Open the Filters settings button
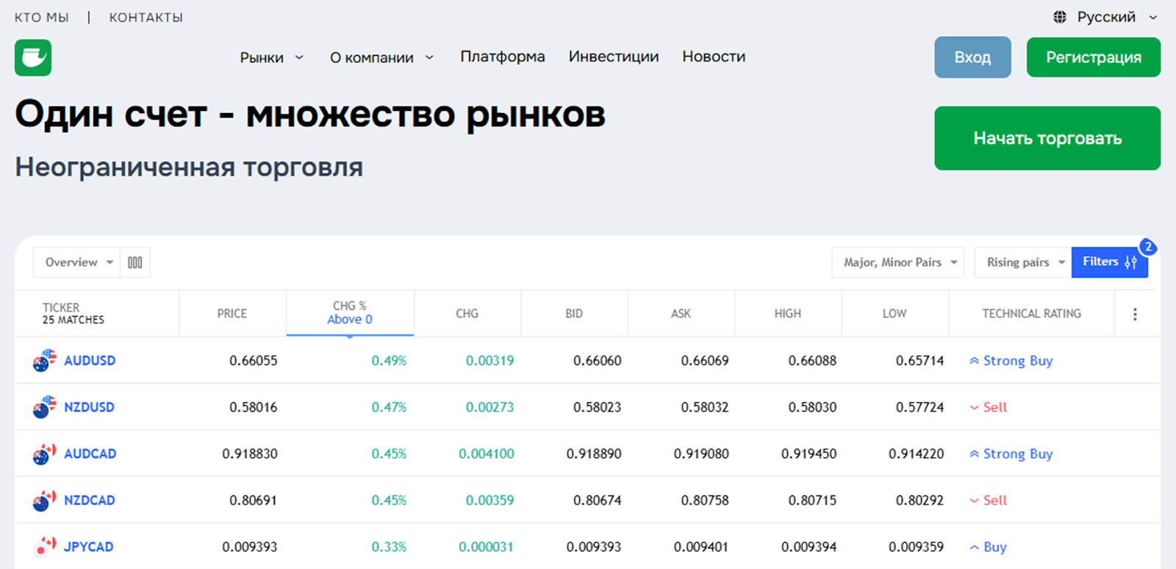Image resolution: width=1176 pixels, height=569 pixels. coord(1109,262)
